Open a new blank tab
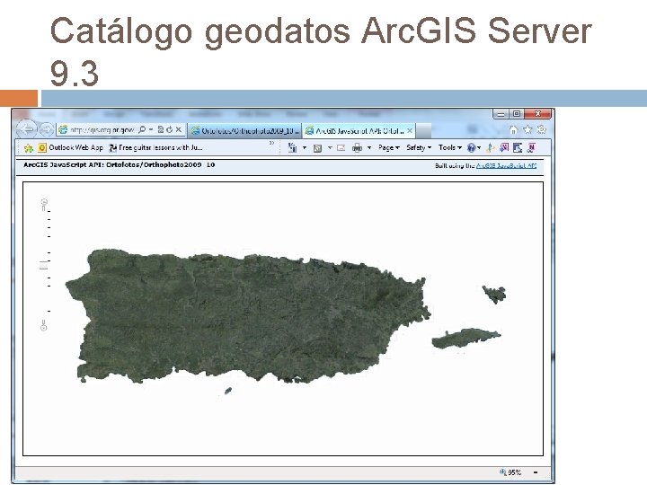 (x=423, y=131)
